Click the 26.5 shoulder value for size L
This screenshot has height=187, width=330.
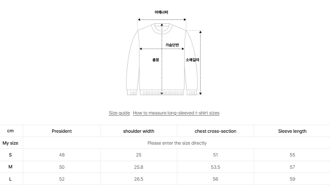(139, 179)
